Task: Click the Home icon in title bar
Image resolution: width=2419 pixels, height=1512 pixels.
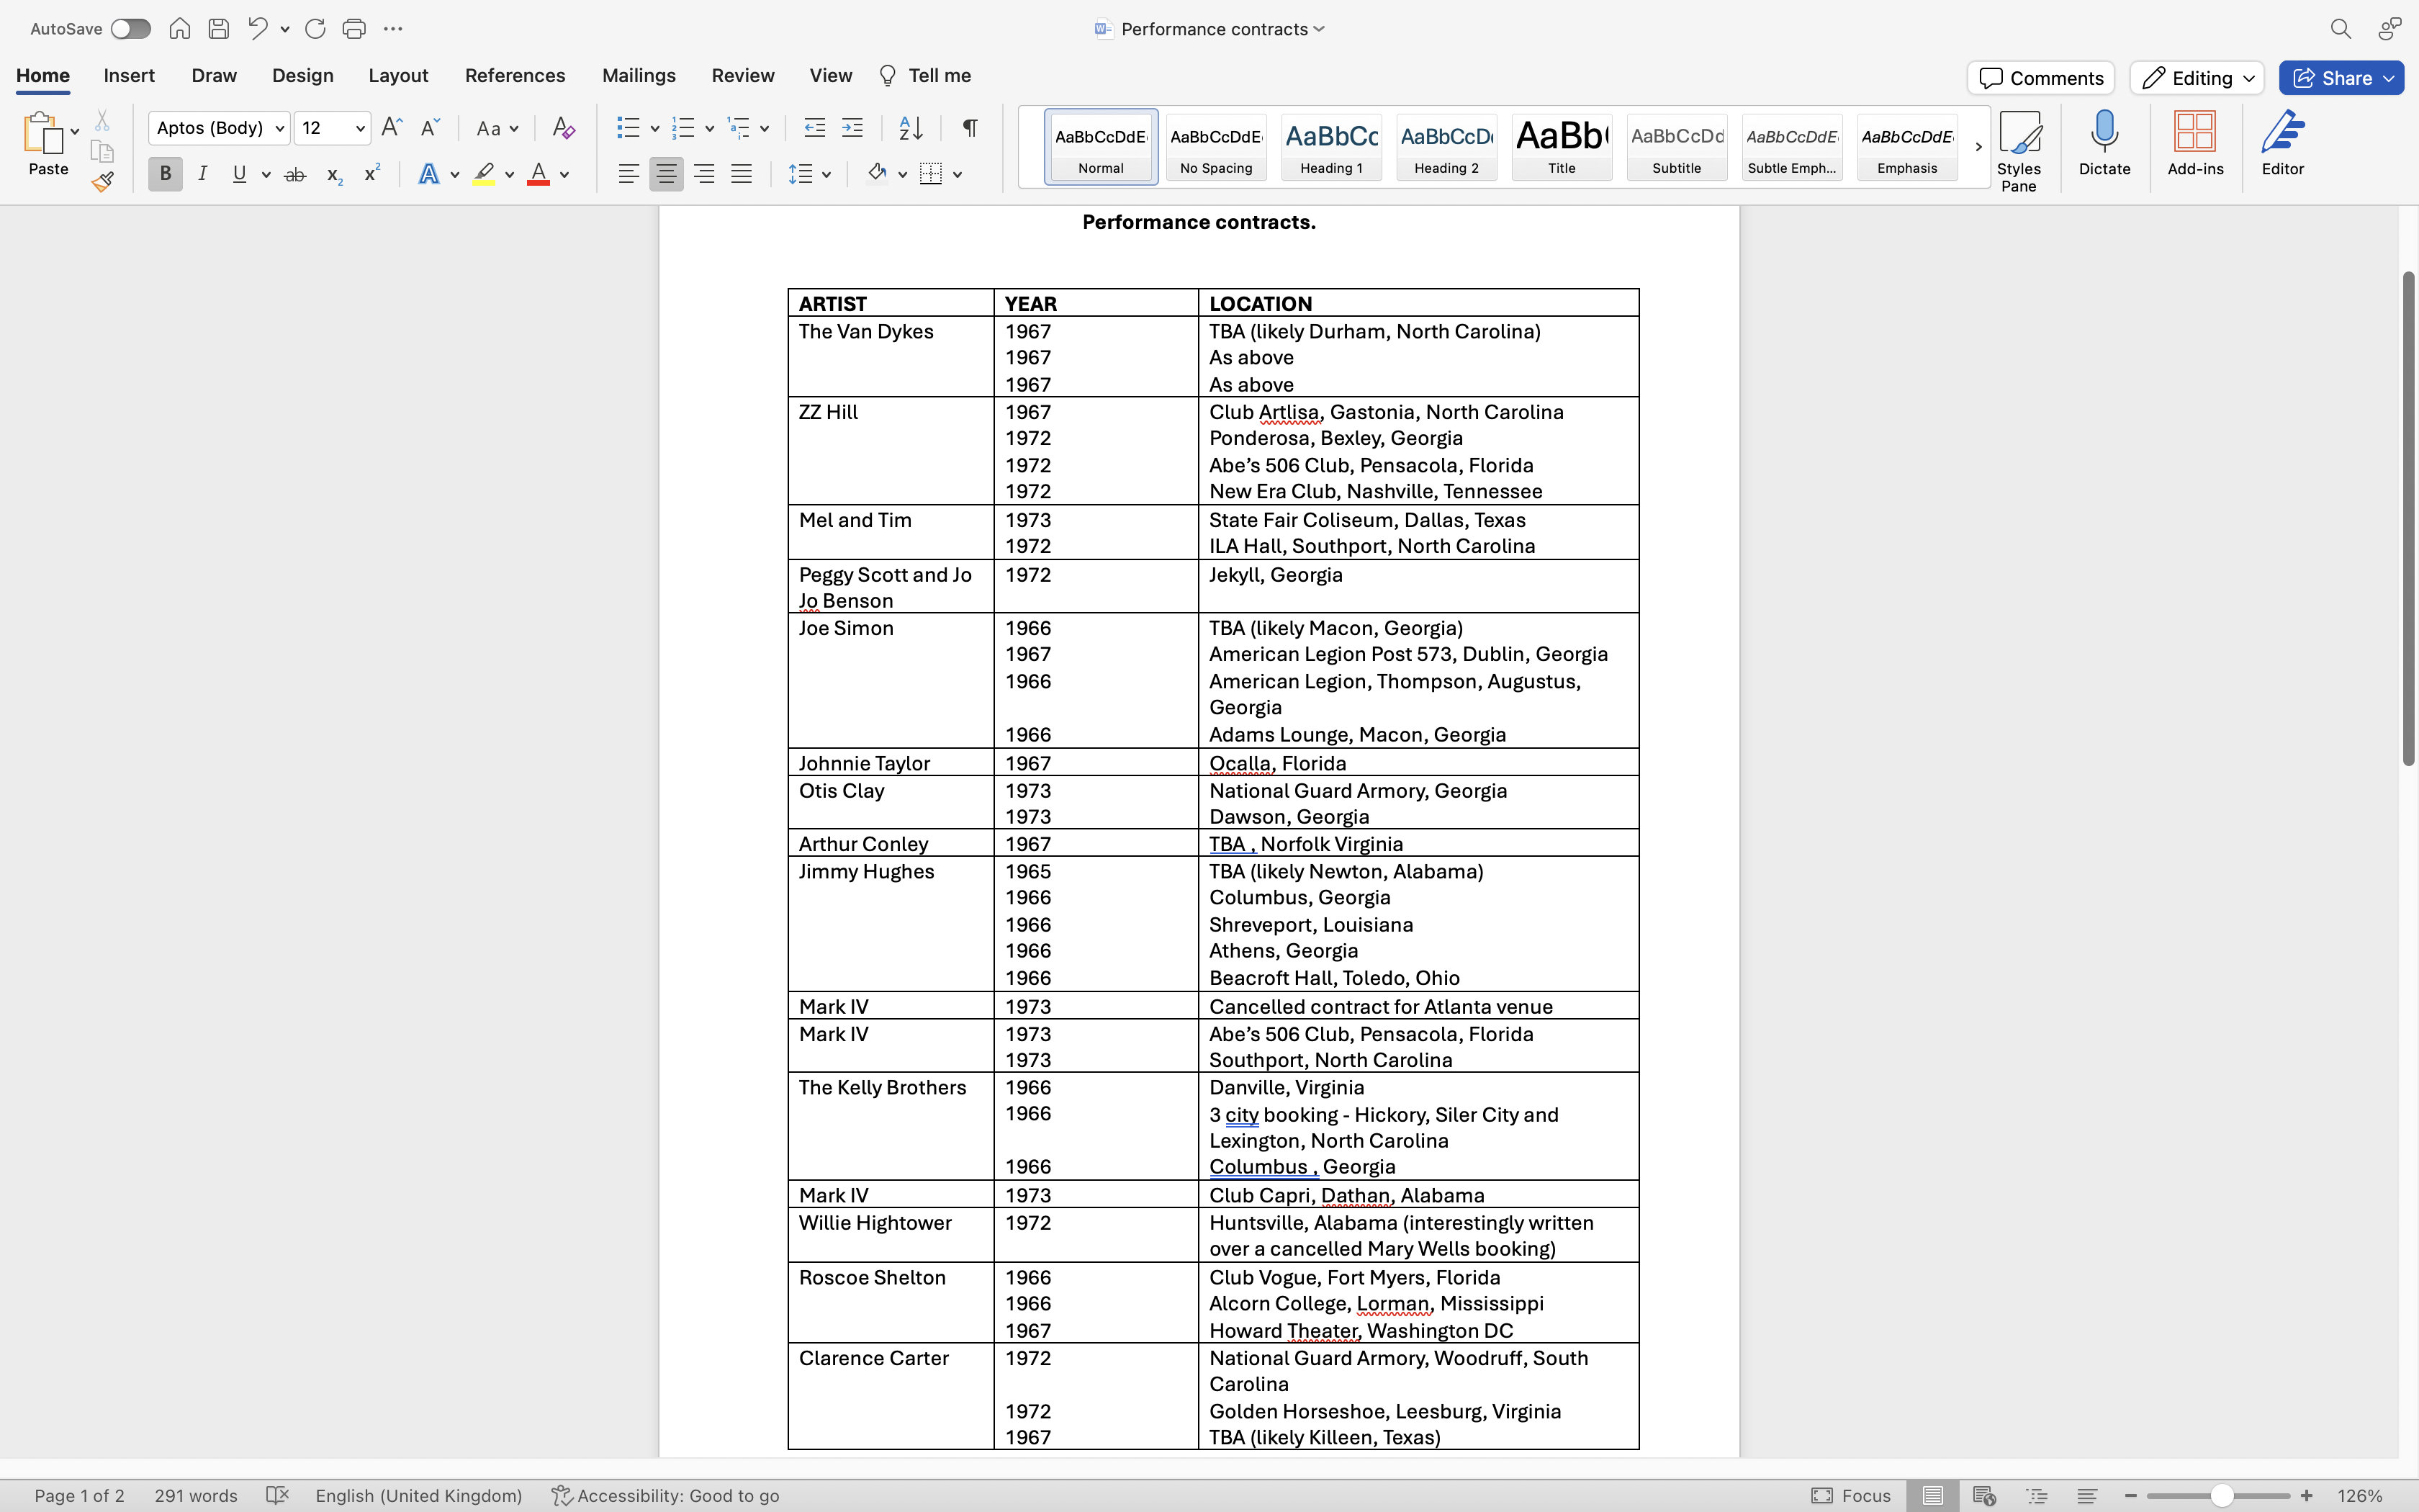Action: (180, 29)
